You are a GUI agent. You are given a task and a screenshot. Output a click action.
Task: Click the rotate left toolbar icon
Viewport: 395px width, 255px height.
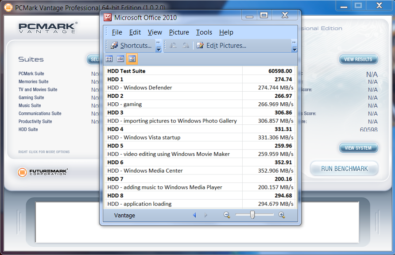click(173, 46)
